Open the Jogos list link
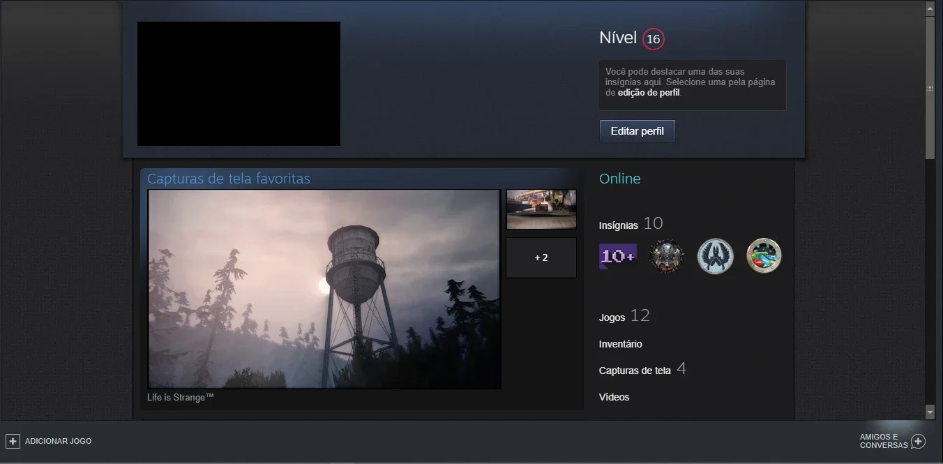Viewport: 943px width, 464px height. pyautogui.click(x=612, y=317)
